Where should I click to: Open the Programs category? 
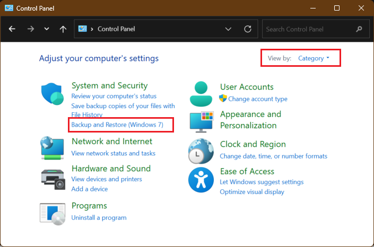[x=89, y=206]
